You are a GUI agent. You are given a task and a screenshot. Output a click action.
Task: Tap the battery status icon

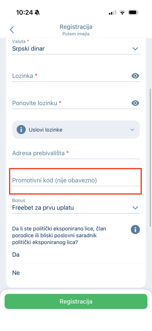(133, 12)
